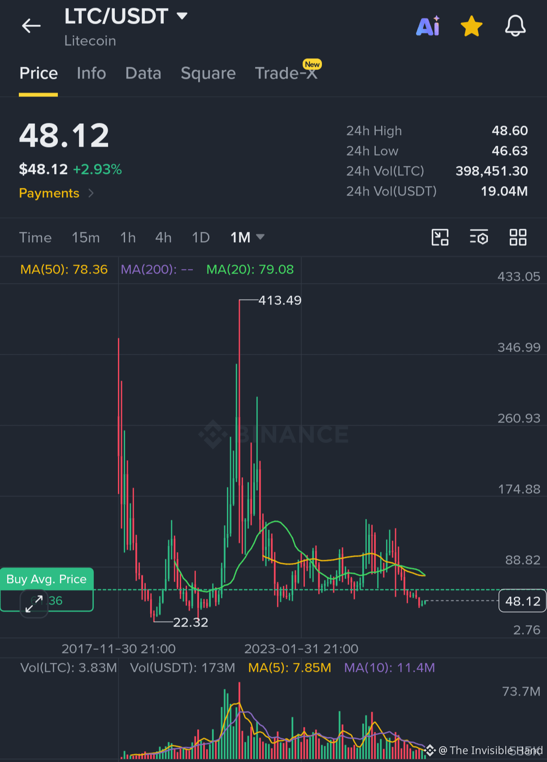Expand chart to fullscreen
This screenshot has height=762, width=547.
pos(34,604)
